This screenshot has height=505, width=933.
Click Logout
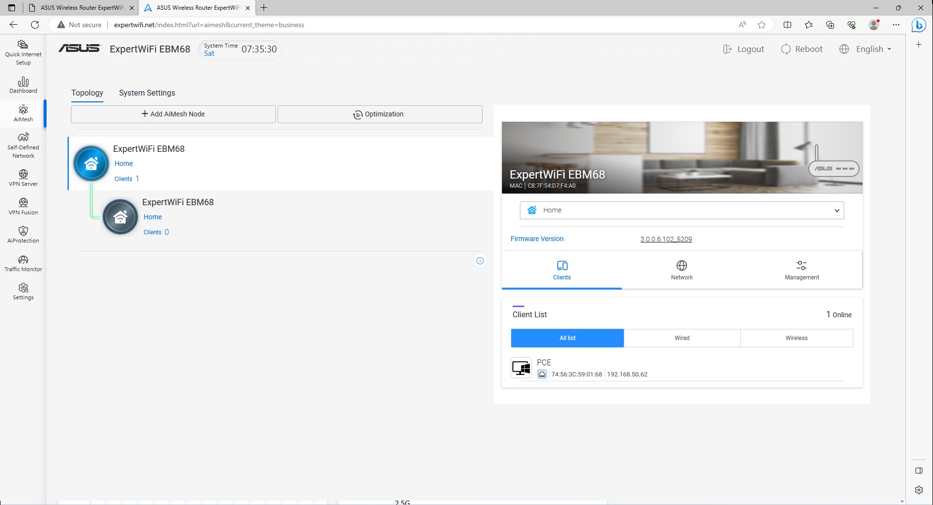(x=743, y=49)
